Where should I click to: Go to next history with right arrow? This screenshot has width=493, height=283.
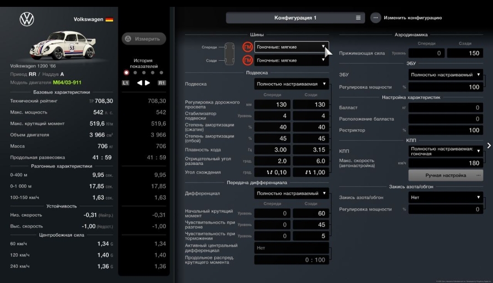pos(148,83)
